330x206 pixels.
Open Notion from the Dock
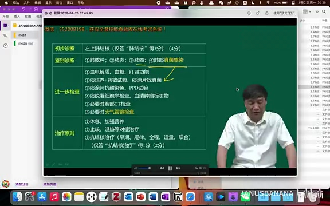tap(178, 197)
